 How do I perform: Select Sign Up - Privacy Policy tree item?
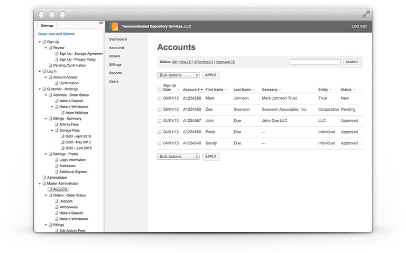pyautogui.click(x=77, y=60)
